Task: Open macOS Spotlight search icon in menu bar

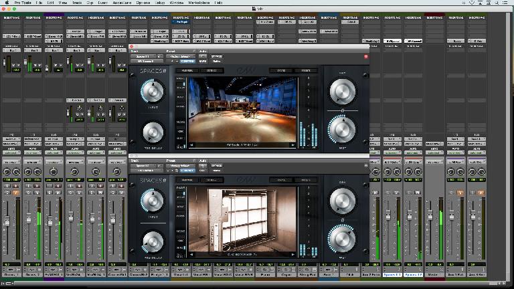Action: [x=497, y=2]
